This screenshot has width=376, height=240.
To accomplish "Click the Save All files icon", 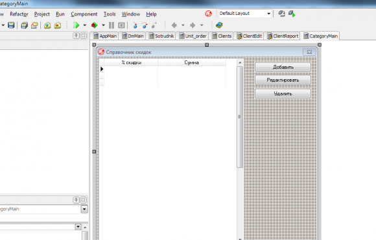I will coord(24,25).
